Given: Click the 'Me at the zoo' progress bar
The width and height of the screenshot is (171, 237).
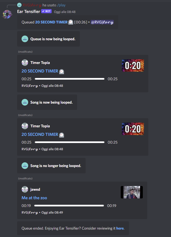Looking at the screenshot, I should point(69,206).
